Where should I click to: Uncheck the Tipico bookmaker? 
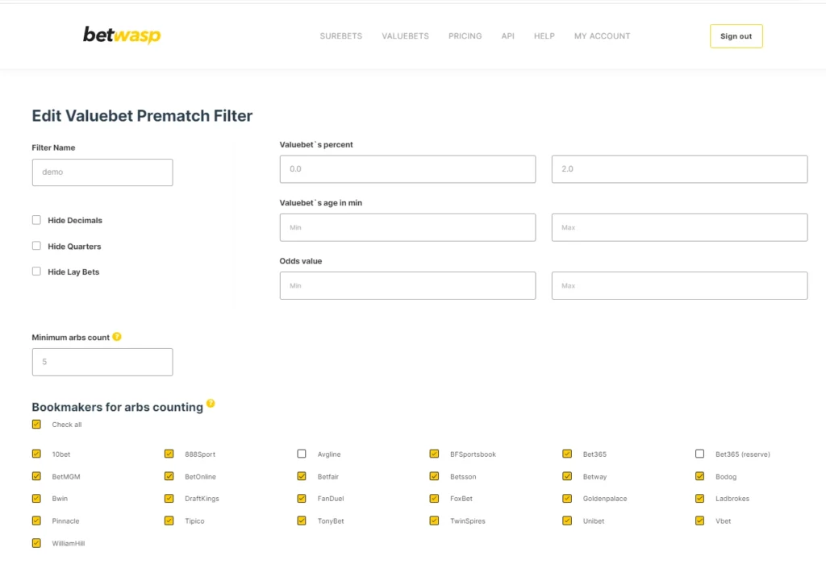(x=169, y=520)
